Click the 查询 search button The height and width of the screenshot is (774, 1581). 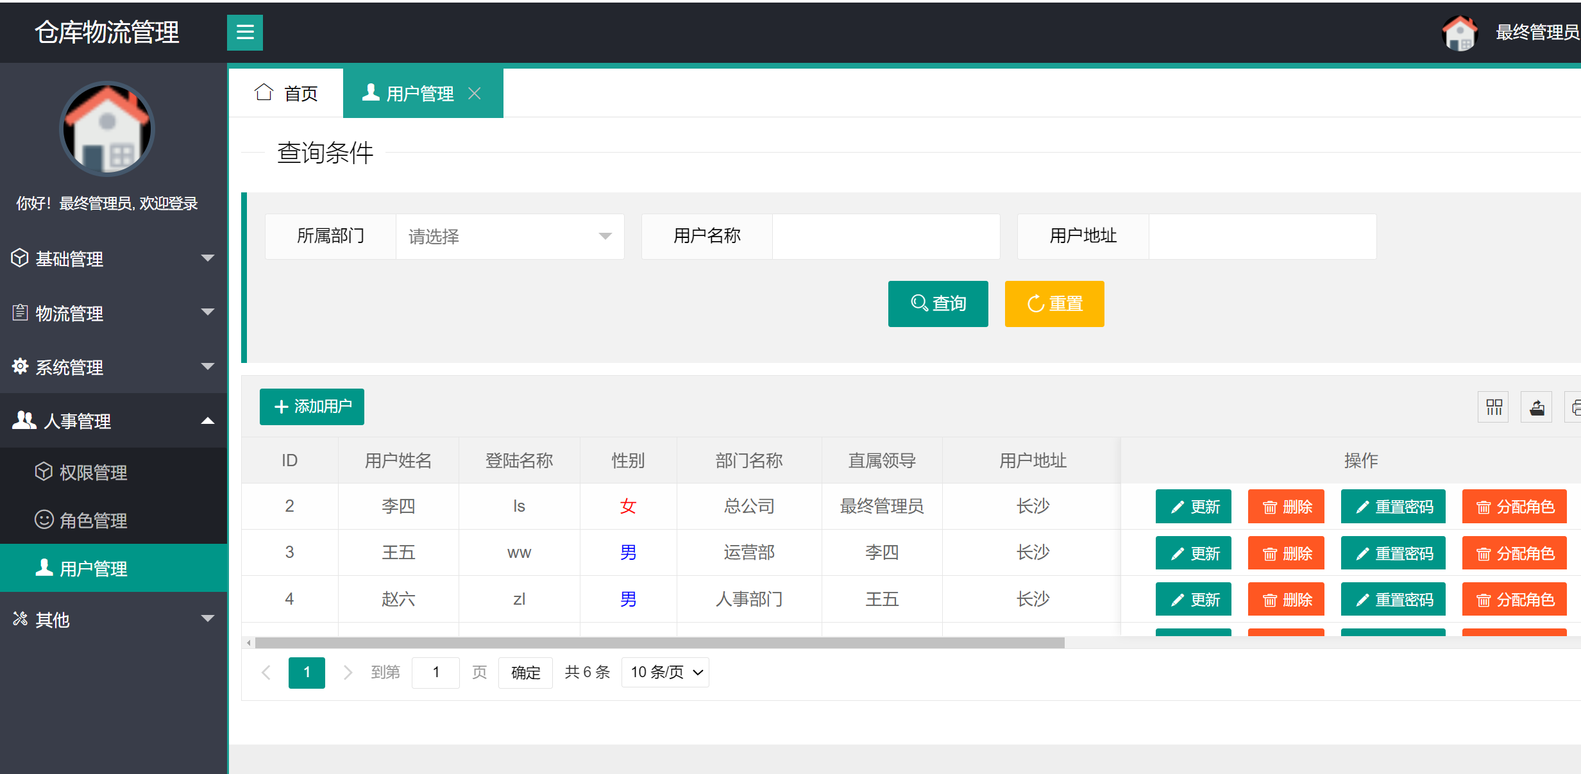pos(938,303)
